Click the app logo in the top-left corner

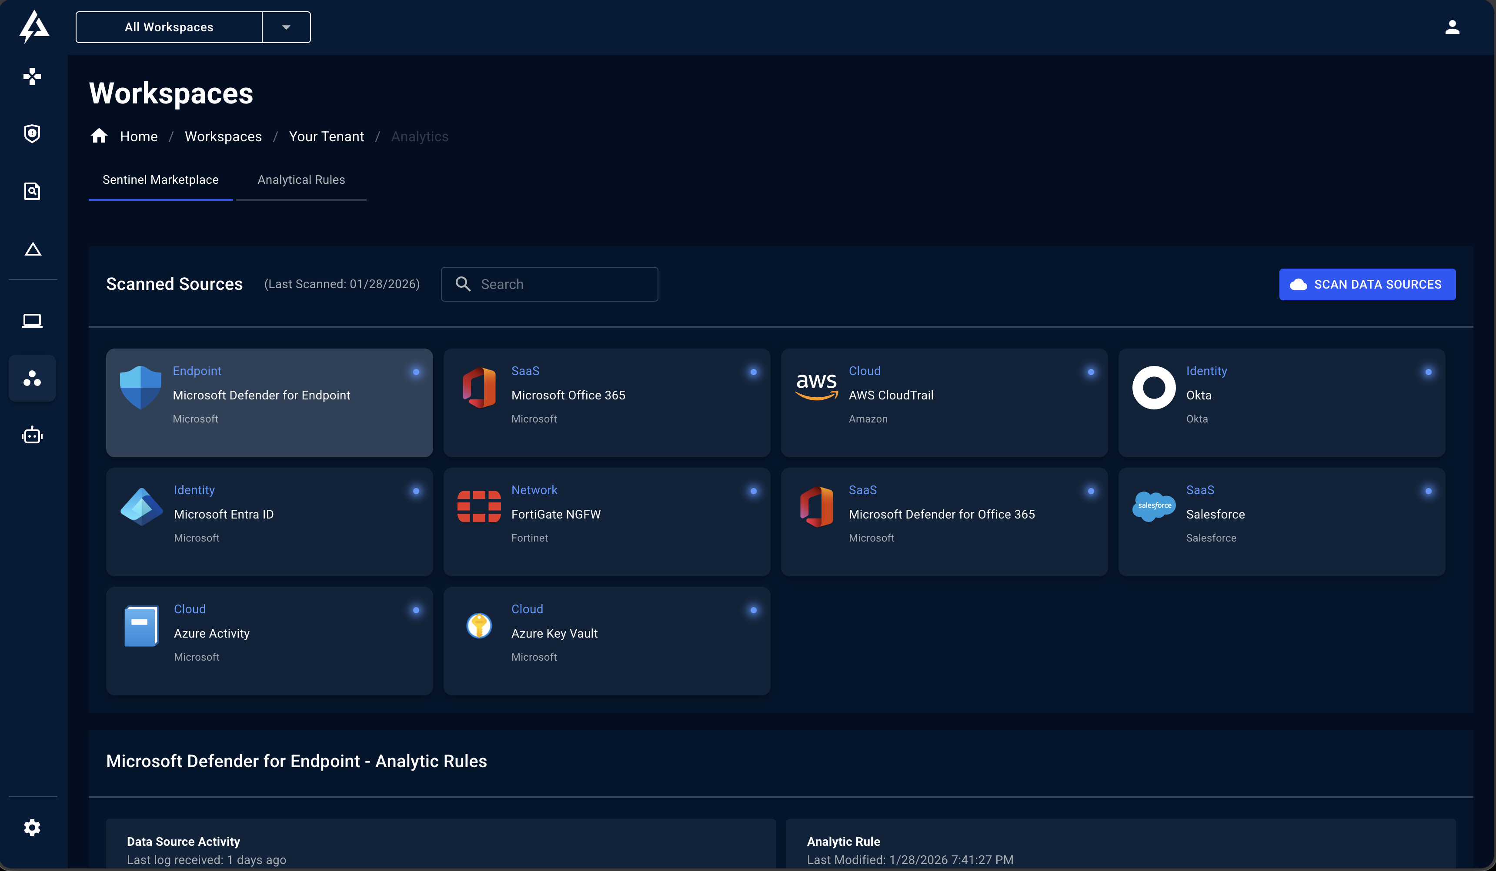pyautogui.click(x=34, y=26)
